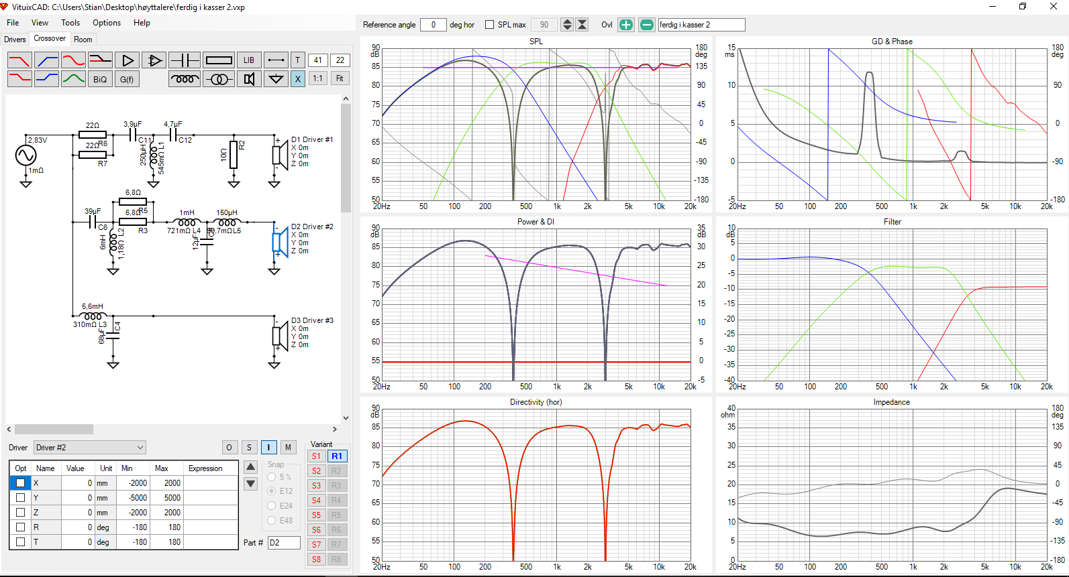The width and height of the screenshot is (1069, 577).
Task: Select the wire connection tool
Action: point(276,60)
